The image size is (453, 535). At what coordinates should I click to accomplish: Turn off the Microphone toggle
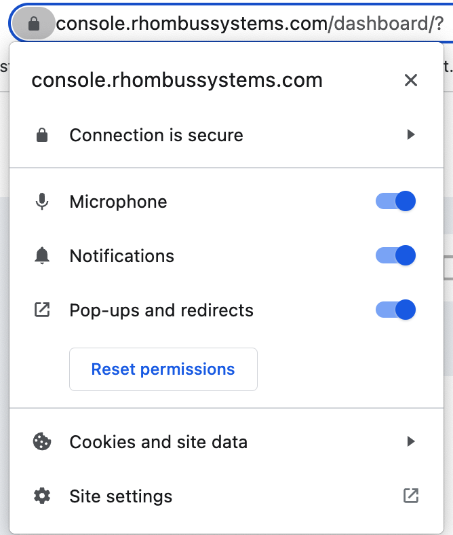click(x=395, y=201)
